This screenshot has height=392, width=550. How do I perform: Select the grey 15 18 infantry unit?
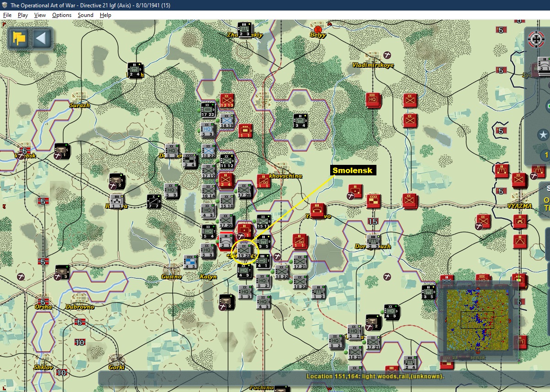(x=227, y=201)
